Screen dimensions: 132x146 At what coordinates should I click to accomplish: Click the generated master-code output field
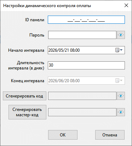coord(82,112)
